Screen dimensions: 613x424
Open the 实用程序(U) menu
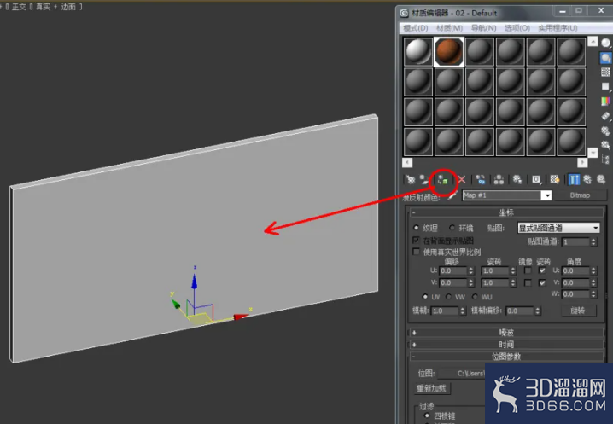tap(558, 28)
